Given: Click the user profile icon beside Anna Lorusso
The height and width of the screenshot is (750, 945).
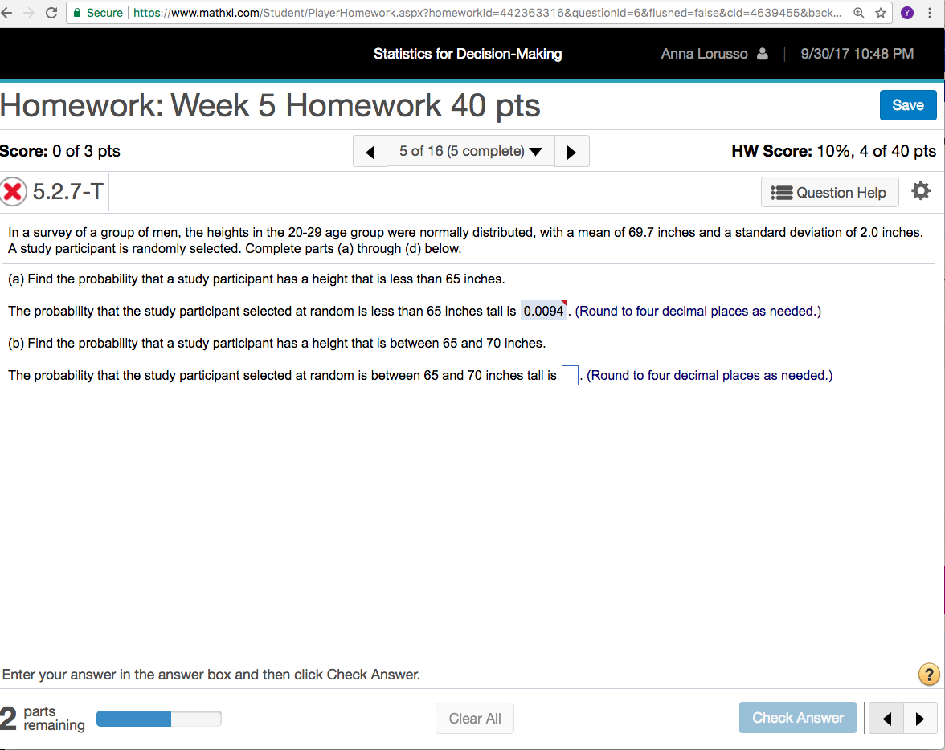Looking at the screenshot, I should (763, 54).
